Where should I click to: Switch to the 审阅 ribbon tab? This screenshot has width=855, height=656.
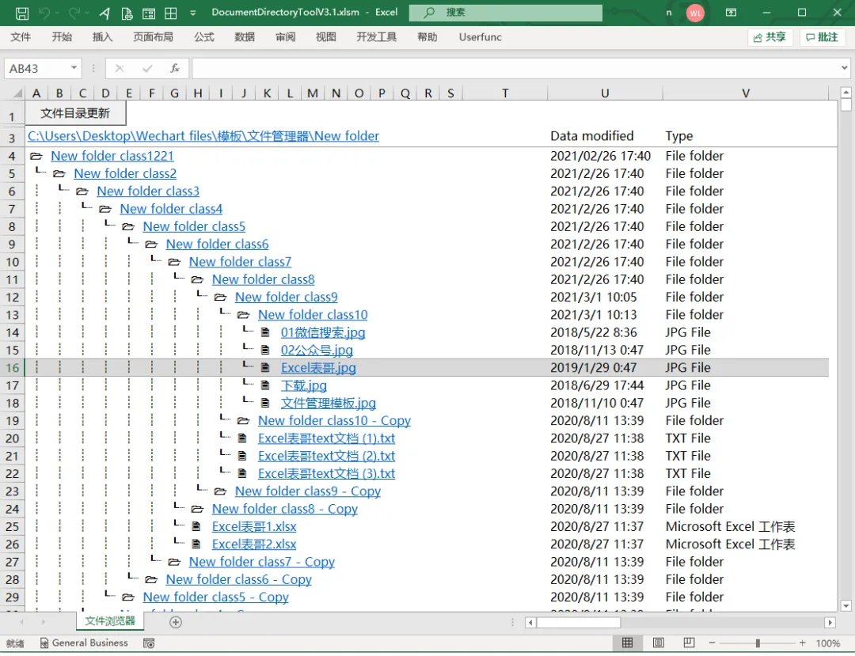pos(285,37)
